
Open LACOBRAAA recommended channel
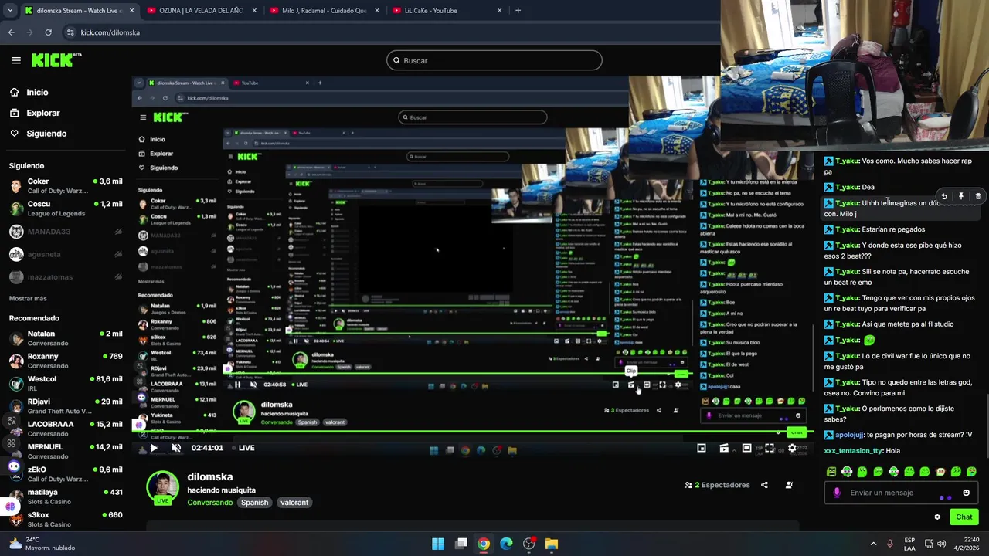[x=66, y=429]
